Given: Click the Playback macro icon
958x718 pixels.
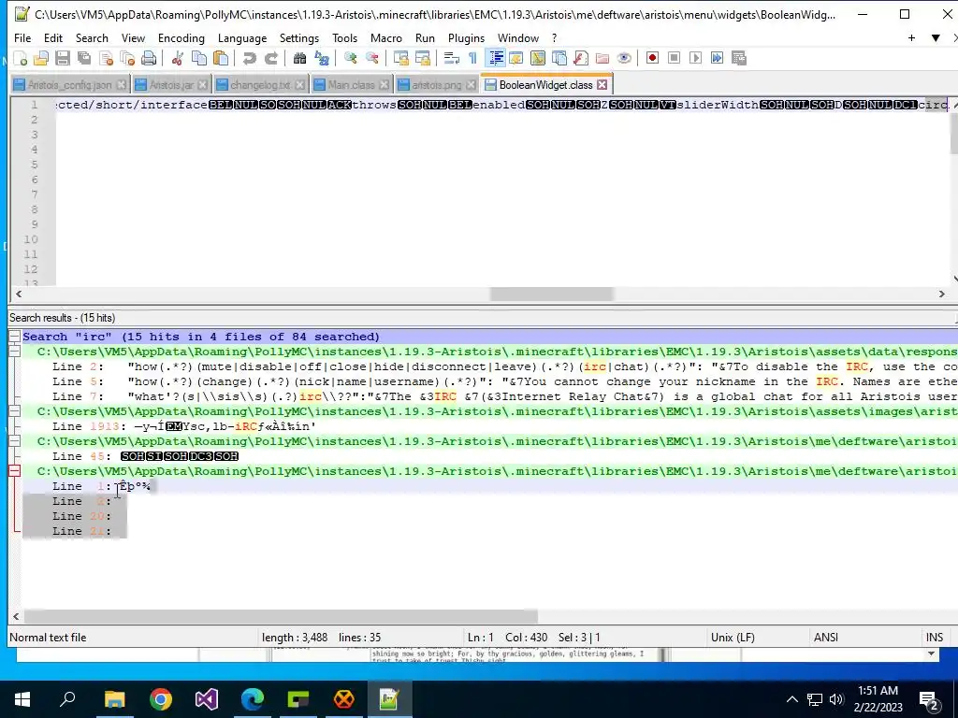Looking at the screenshot, I should (x=695, y=59).
